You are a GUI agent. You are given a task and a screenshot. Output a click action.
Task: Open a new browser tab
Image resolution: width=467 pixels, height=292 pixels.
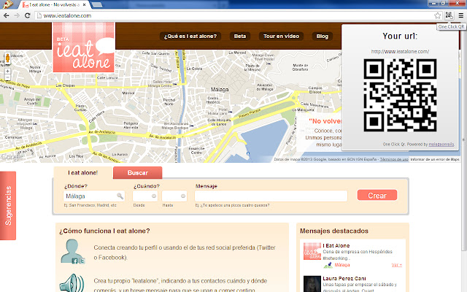tap(96, 5)
